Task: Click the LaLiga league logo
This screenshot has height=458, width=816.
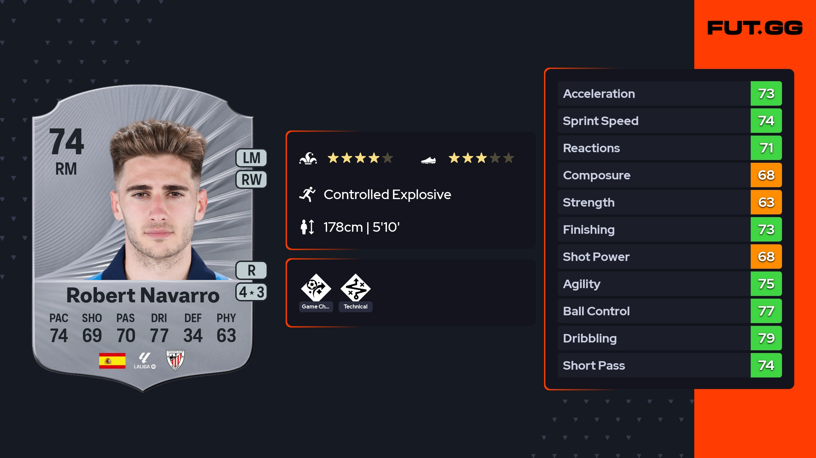Action: pyautogui.click(x=144, y=360)
